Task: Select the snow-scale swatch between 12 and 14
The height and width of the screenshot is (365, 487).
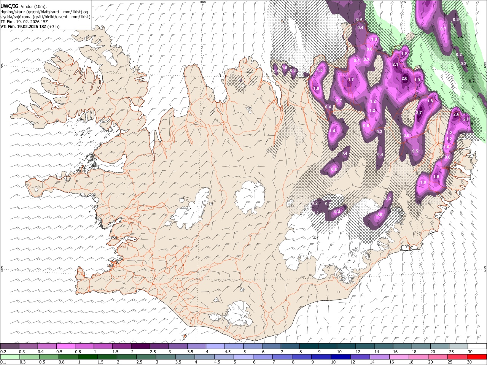Action: (365, 346)
